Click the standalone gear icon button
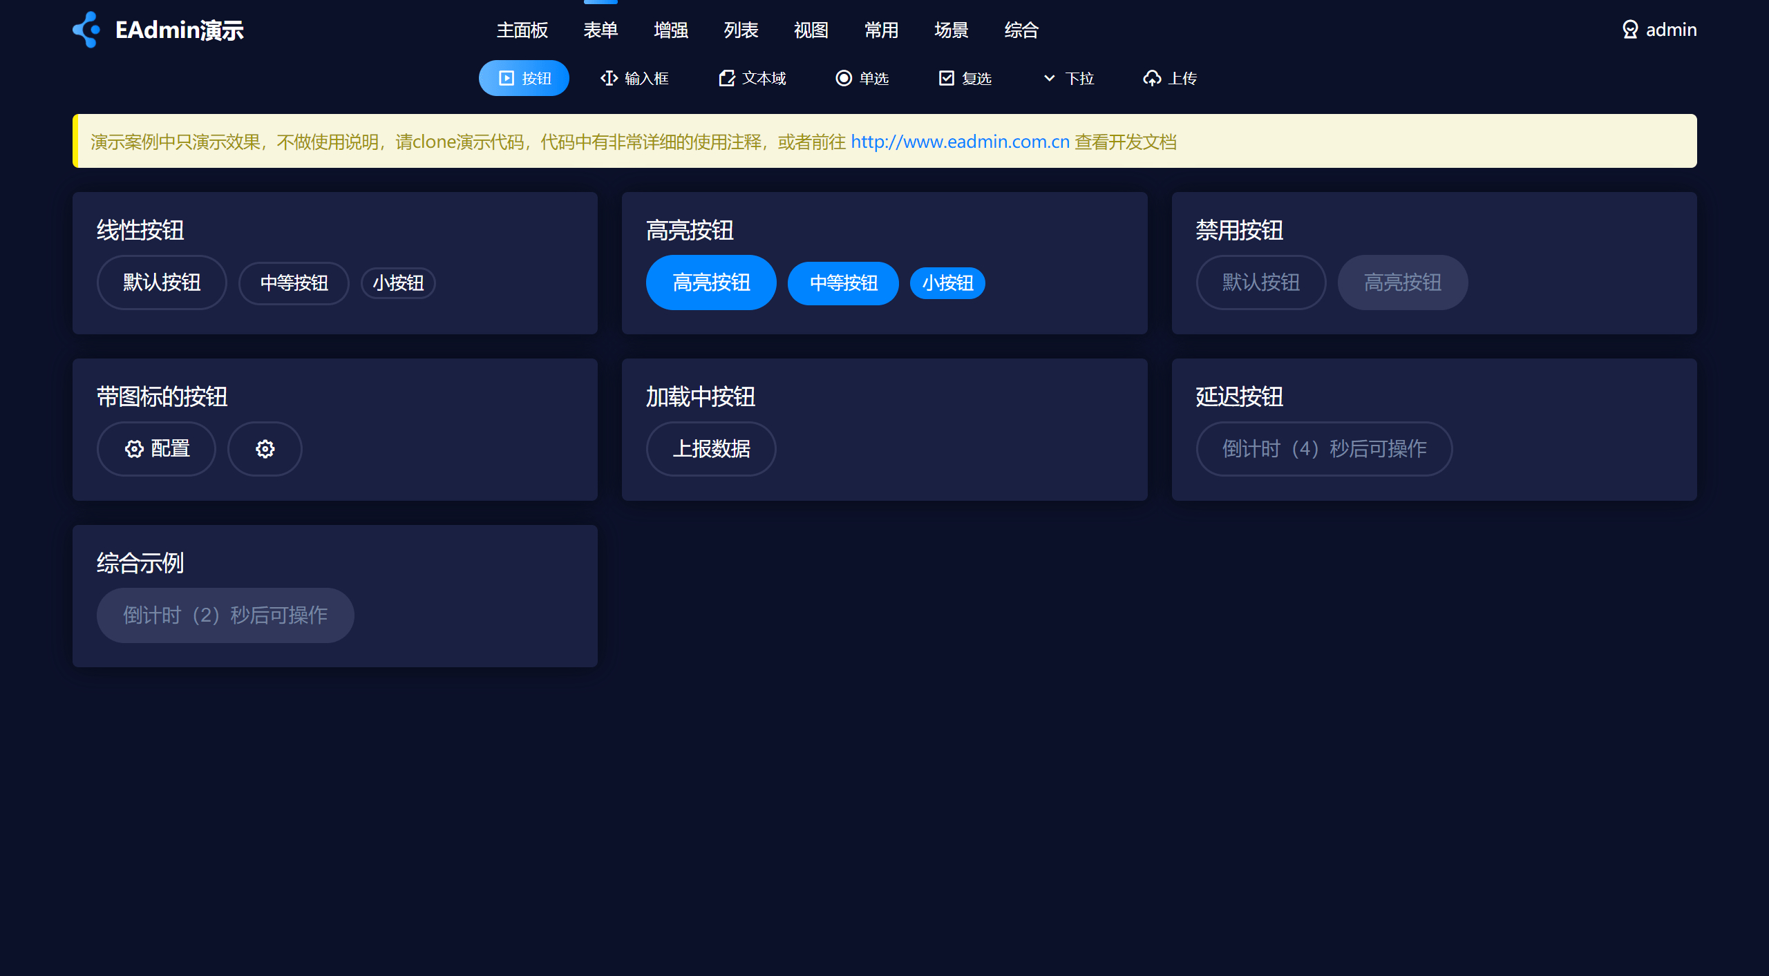Viewport: 1769px width, 976px height. point(265,449)
